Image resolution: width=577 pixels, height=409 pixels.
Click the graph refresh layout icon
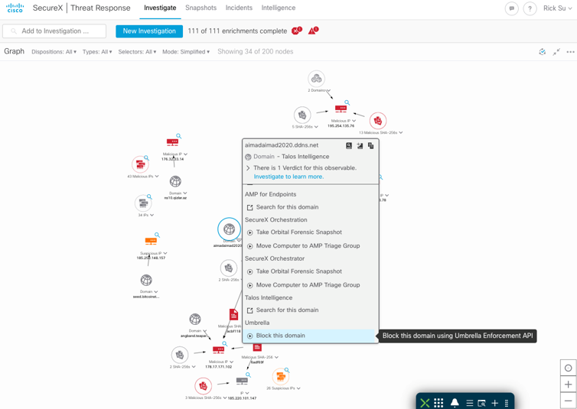click(542, 52)
